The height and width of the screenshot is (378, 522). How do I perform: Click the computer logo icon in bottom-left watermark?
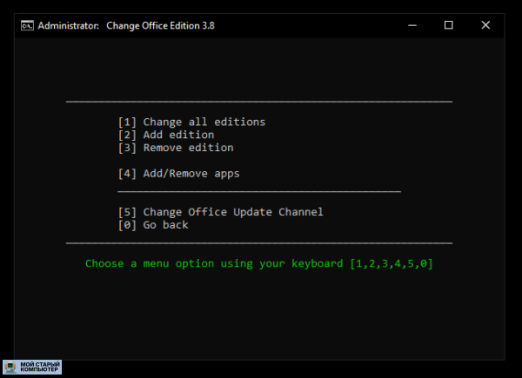(x=10, y=368)
